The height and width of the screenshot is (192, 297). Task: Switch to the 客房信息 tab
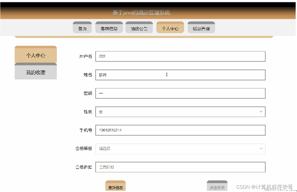[x=109, y=28]
